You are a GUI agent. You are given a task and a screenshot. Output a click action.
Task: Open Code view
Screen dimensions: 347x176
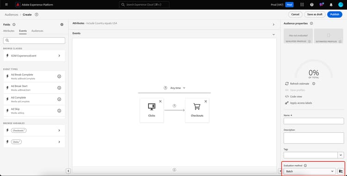tap(294, 96)
